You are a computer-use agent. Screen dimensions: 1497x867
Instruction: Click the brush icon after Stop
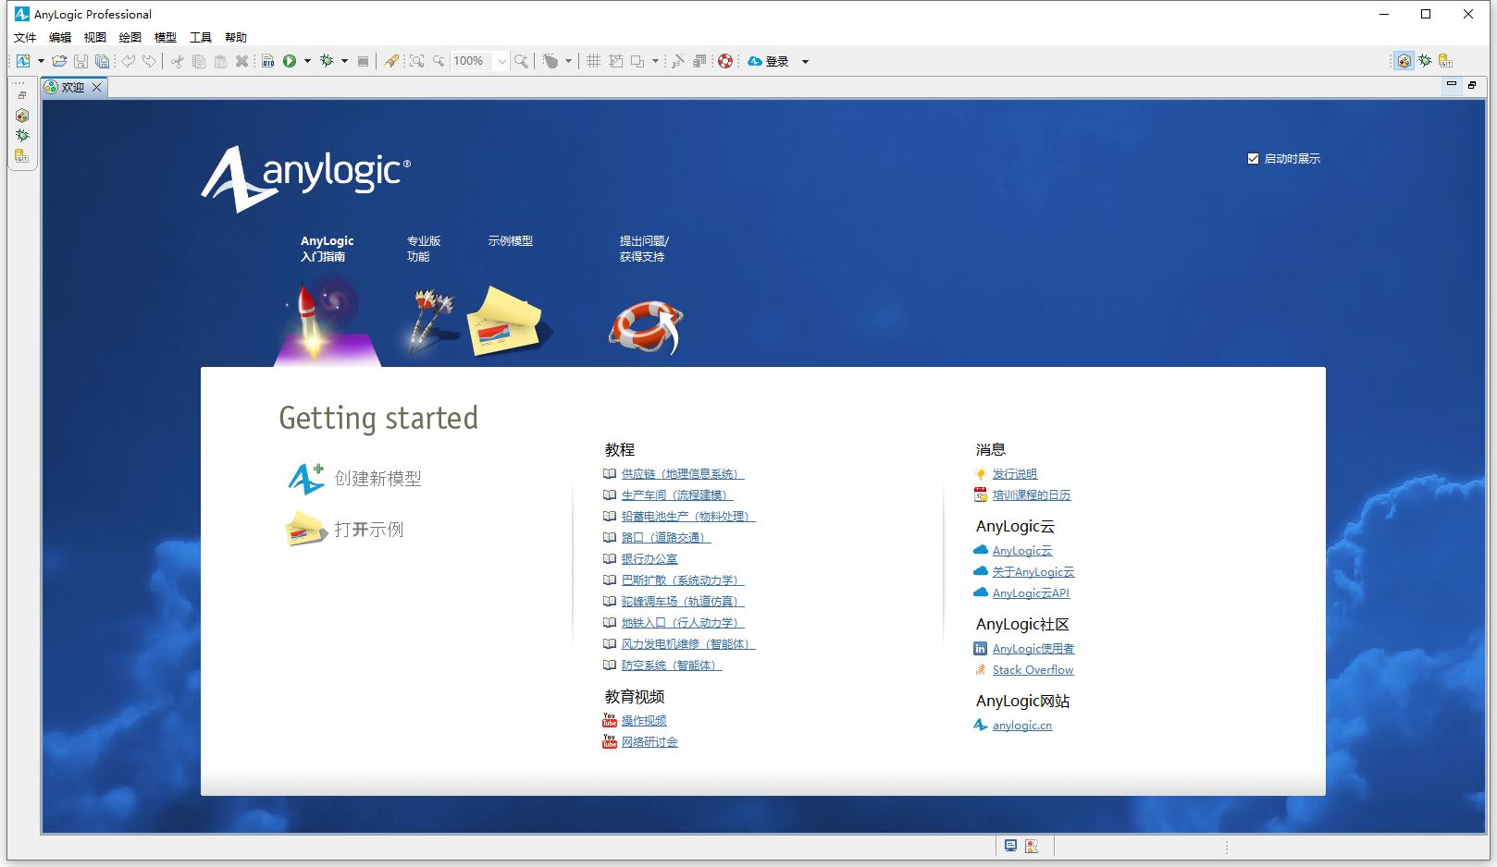[x=391, y=61]
